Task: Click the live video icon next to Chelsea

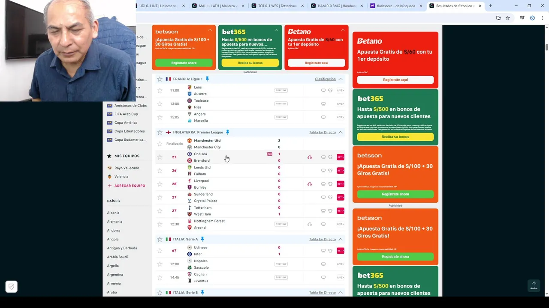Action: 270,154
